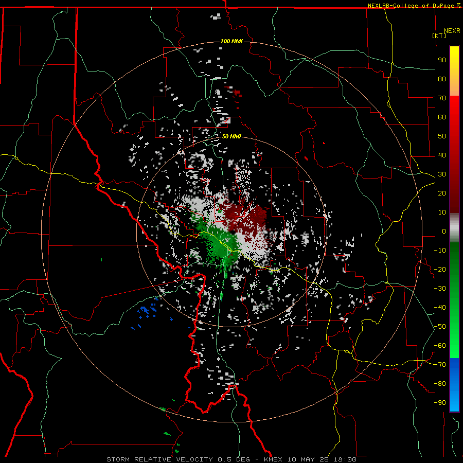The image size is (463, 463).
Task: Select the positive 80 legend value
Action: tap(442, 79)
